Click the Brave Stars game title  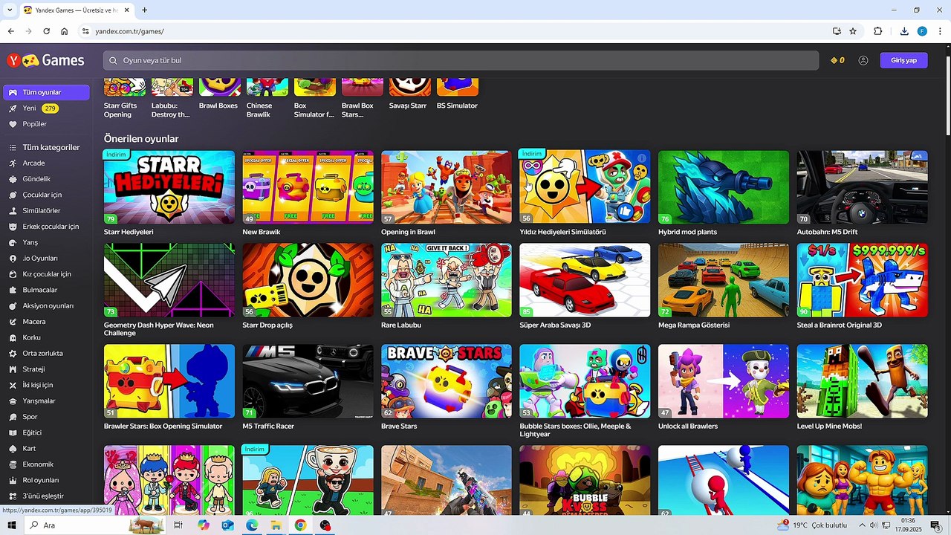click(399, 427)
